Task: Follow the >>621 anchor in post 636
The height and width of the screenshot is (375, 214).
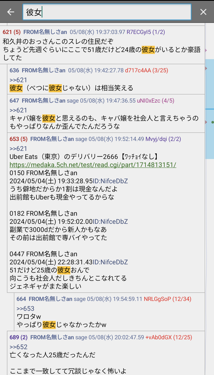Action: (x=18, y=80)
